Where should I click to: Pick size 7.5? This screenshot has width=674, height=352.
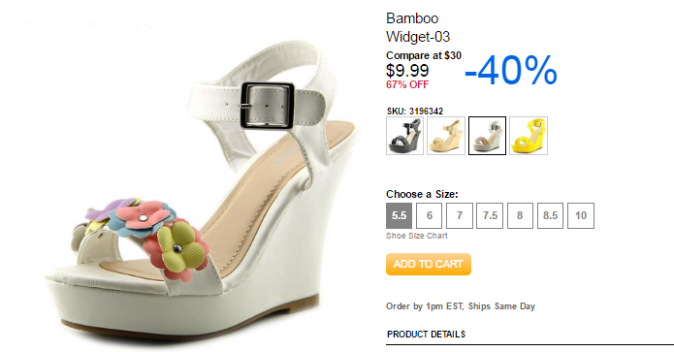tap(490, 215)
